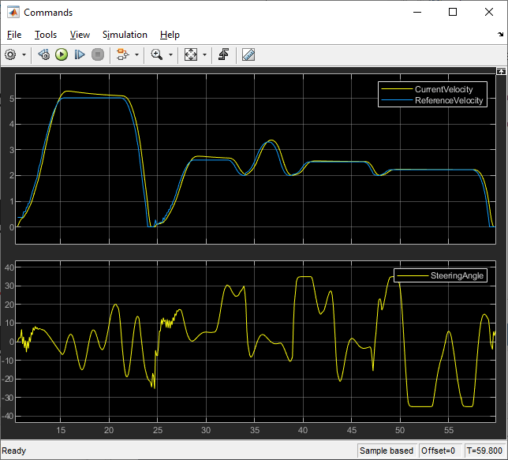The width and height of the screenshot is (508, 460).
Task: Open the Simulation menu
Action: click(125, 35)
